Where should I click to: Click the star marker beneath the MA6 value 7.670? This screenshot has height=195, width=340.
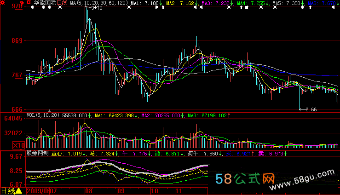tap(334, 7)
